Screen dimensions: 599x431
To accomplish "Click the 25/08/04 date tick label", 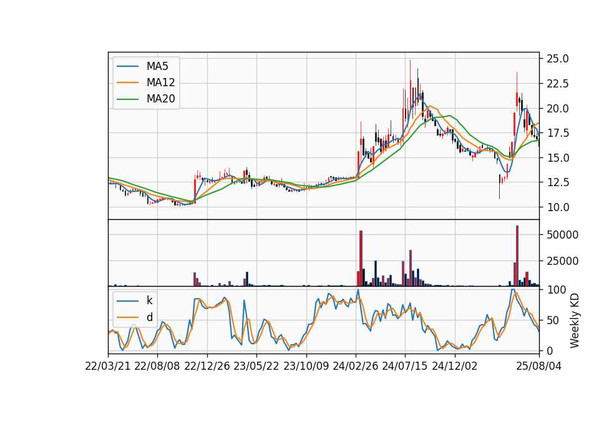I will [x=539, y=366].
